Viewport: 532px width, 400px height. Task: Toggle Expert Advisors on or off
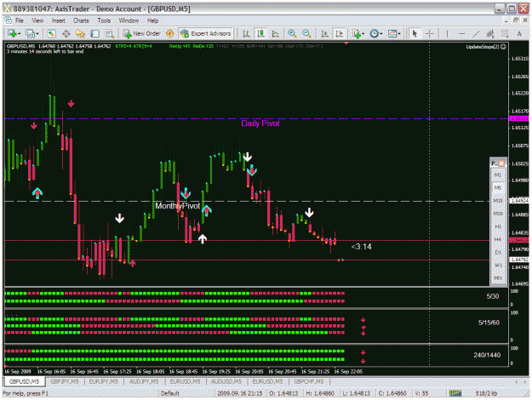coord(206,33)
